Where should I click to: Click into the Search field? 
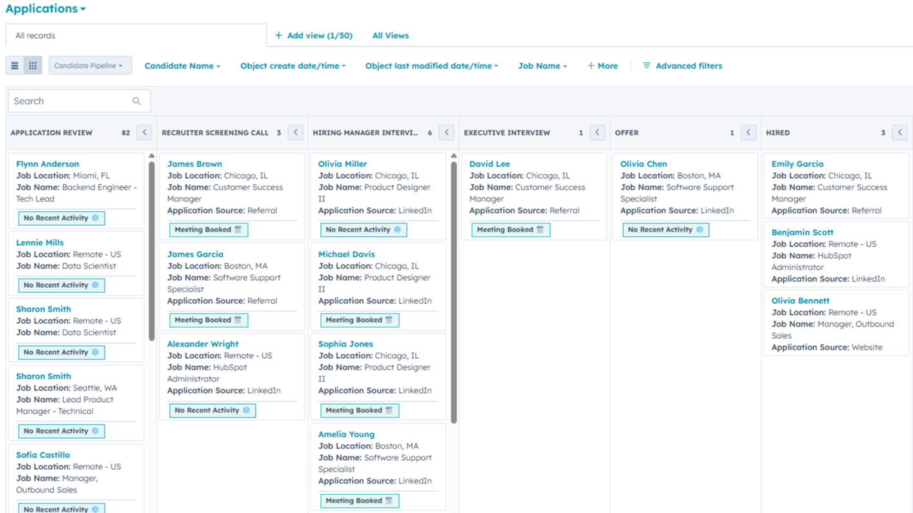65,101
